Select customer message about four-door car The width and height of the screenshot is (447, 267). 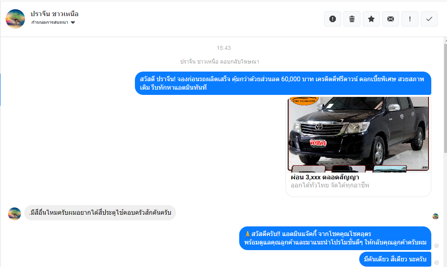(x=100, y=213)
